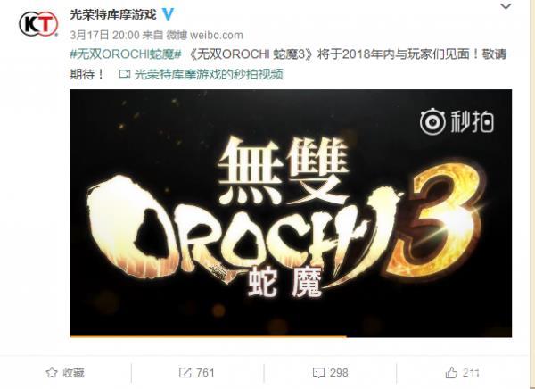Click the 收藏 label

pos(73,373)
